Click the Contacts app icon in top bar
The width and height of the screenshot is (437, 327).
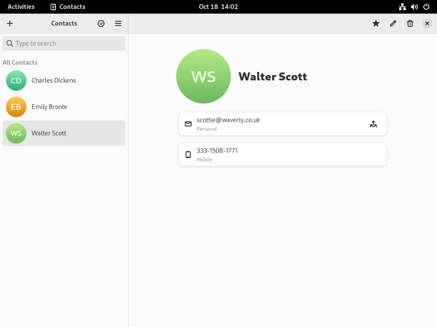[x=53, y=7]
